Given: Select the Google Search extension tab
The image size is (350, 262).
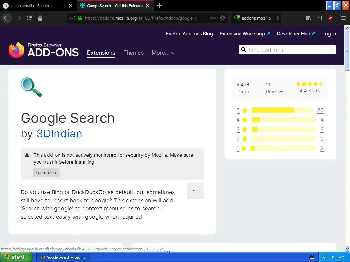Looking at the screenshot, I should 115,6.
